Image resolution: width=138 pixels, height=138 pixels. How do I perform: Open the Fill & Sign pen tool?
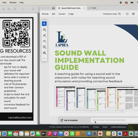click(x=44, y=53)
